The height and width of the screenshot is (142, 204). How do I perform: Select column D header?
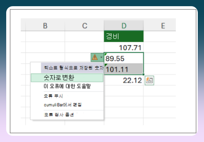click(124, 26)
